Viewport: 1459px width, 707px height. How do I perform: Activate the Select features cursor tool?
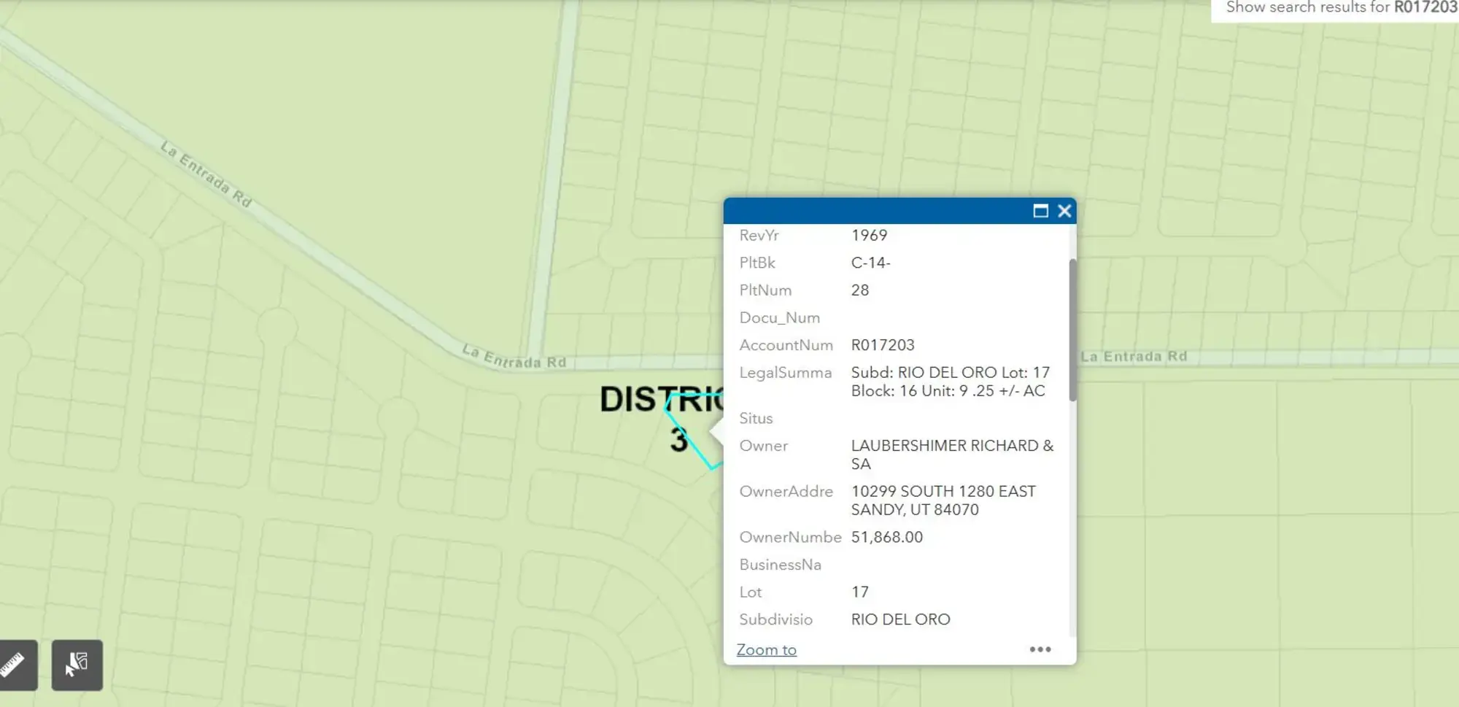[x=77, y=665]
